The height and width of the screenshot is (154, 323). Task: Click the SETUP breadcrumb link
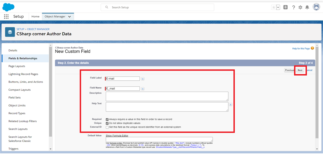pos(21,29)
